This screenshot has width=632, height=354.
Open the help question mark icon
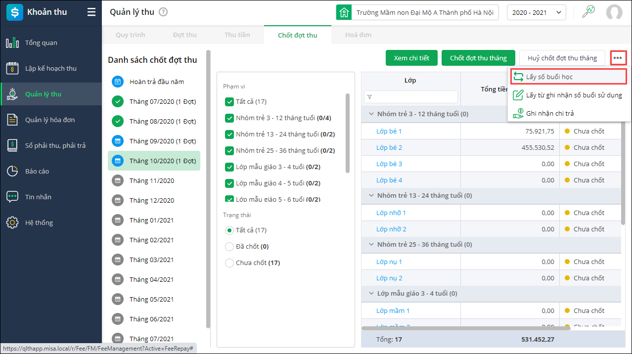click(163, 12)
